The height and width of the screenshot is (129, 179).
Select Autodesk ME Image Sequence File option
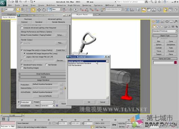click(25, 53)
